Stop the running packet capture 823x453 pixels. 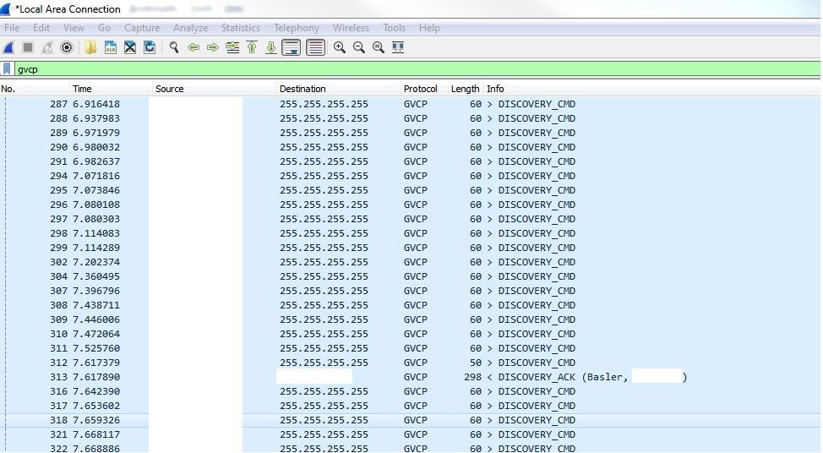pos(28,48)
